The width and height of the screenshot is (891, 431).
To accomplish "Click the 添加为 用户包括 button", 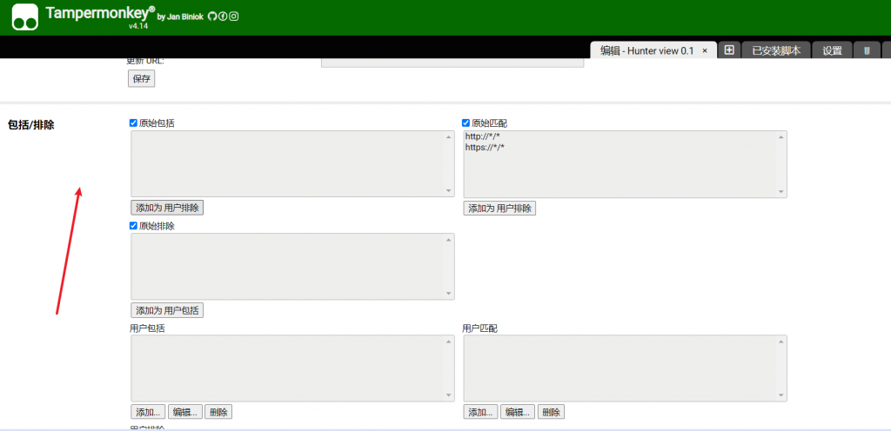I will 167,310.
